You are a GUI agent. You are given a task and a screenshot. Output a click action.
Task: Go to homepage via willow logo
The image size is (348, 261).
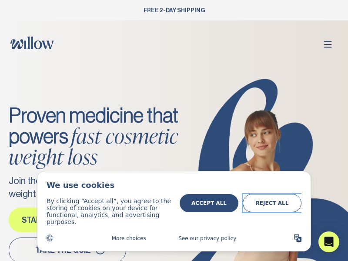tap(32, 43)
